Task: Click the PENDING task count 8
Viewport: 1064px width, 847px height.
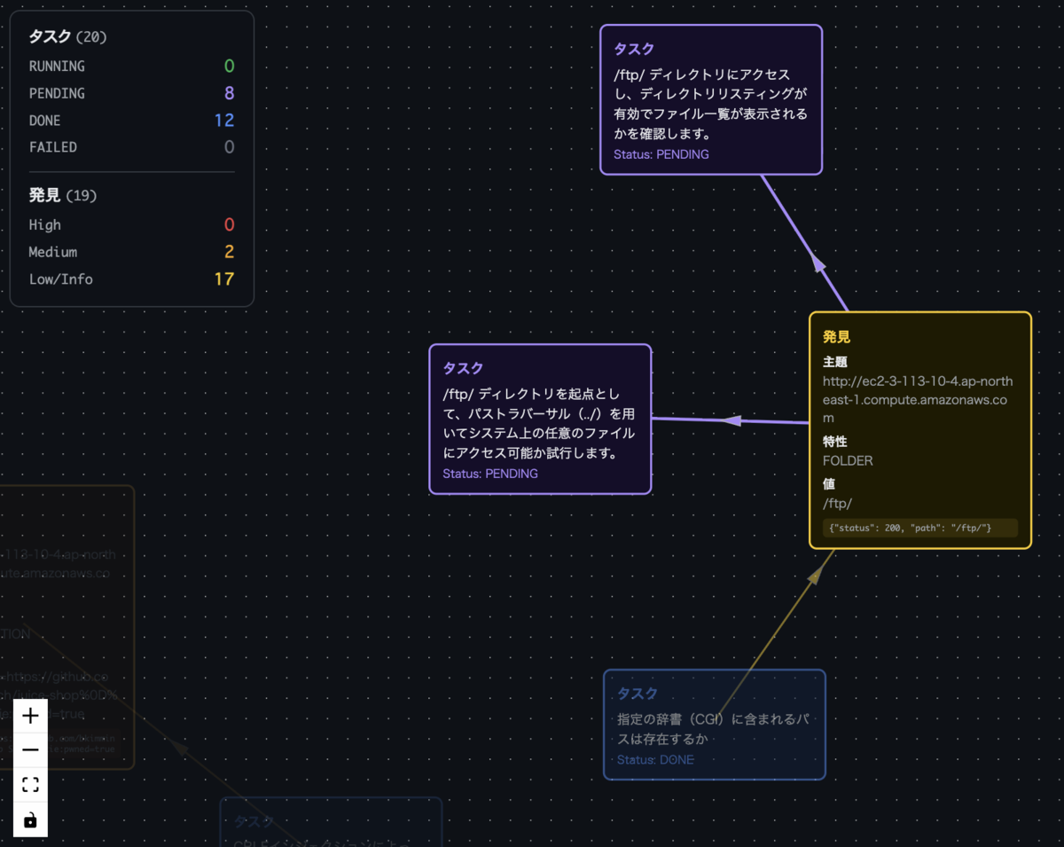Action: (229, 93)
